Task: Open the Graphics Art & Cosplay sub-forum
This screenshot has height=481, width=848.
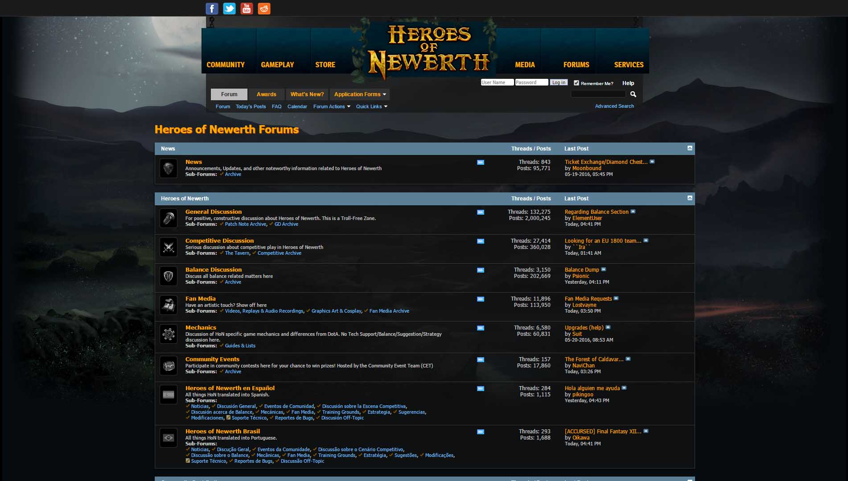Action: coord(336,311)
